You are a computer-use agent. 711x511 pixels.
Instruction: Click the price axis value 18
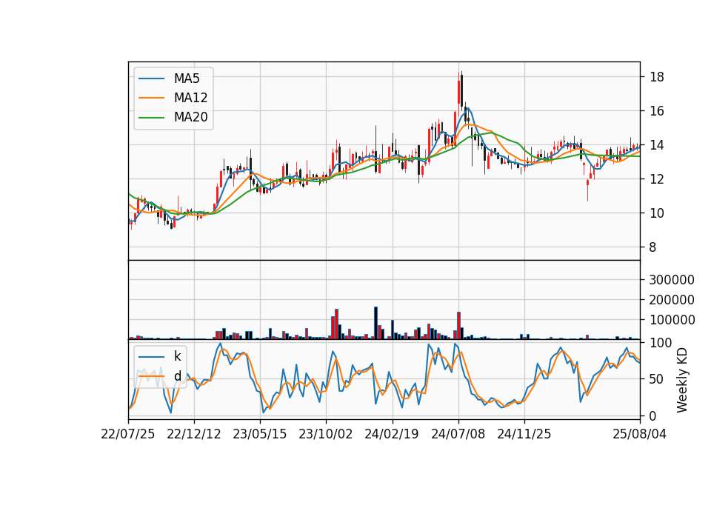coord(657,77)
